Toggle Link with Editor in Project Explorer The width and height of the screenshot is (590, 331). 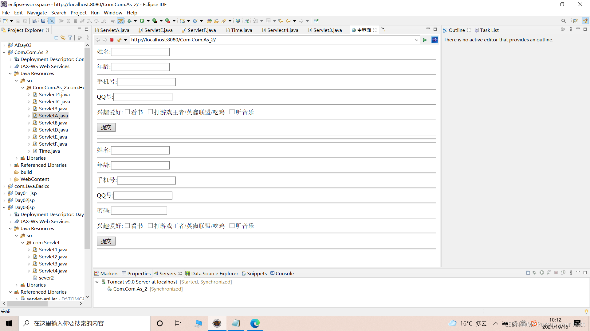point(63,38)
